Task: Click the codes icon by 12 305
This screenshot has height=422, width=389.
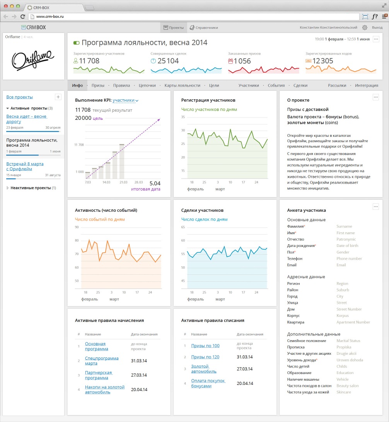Action: pyautogui.click(x=308, y=61)
